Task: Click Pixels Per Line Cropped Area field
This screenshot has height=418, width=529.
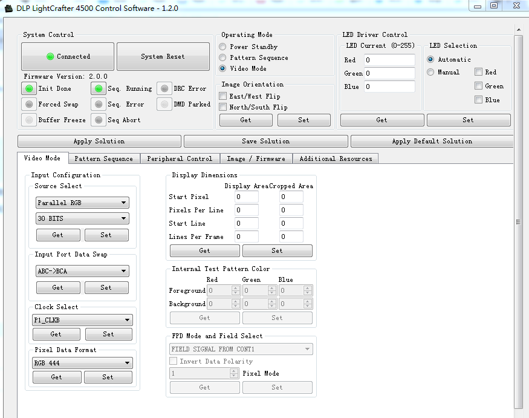Action: (291, 210)
